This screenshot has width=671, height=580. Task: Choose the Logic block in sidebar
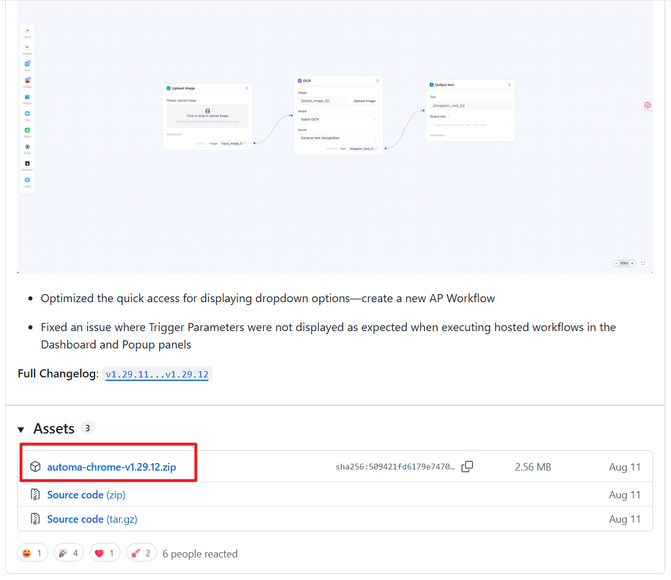[27, 181]
